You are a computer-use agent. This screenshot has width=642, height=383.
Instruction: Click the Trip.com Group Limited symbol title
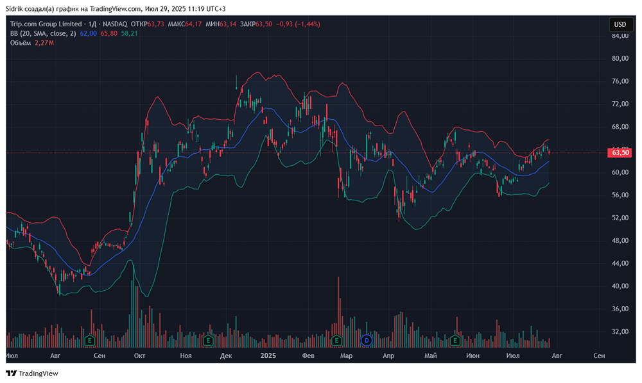click(46, 24)
